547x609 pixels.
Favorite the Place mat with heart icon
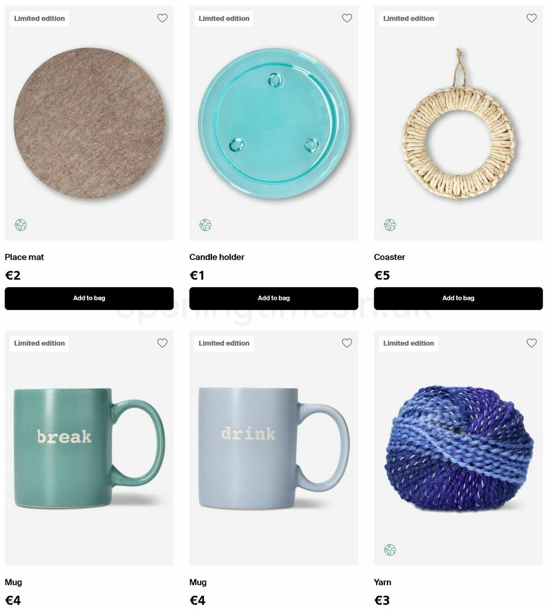pos(162,18)
